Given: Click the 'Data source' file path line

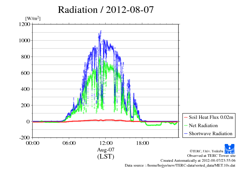Looking at the screenshot, I should click(180, 165).
